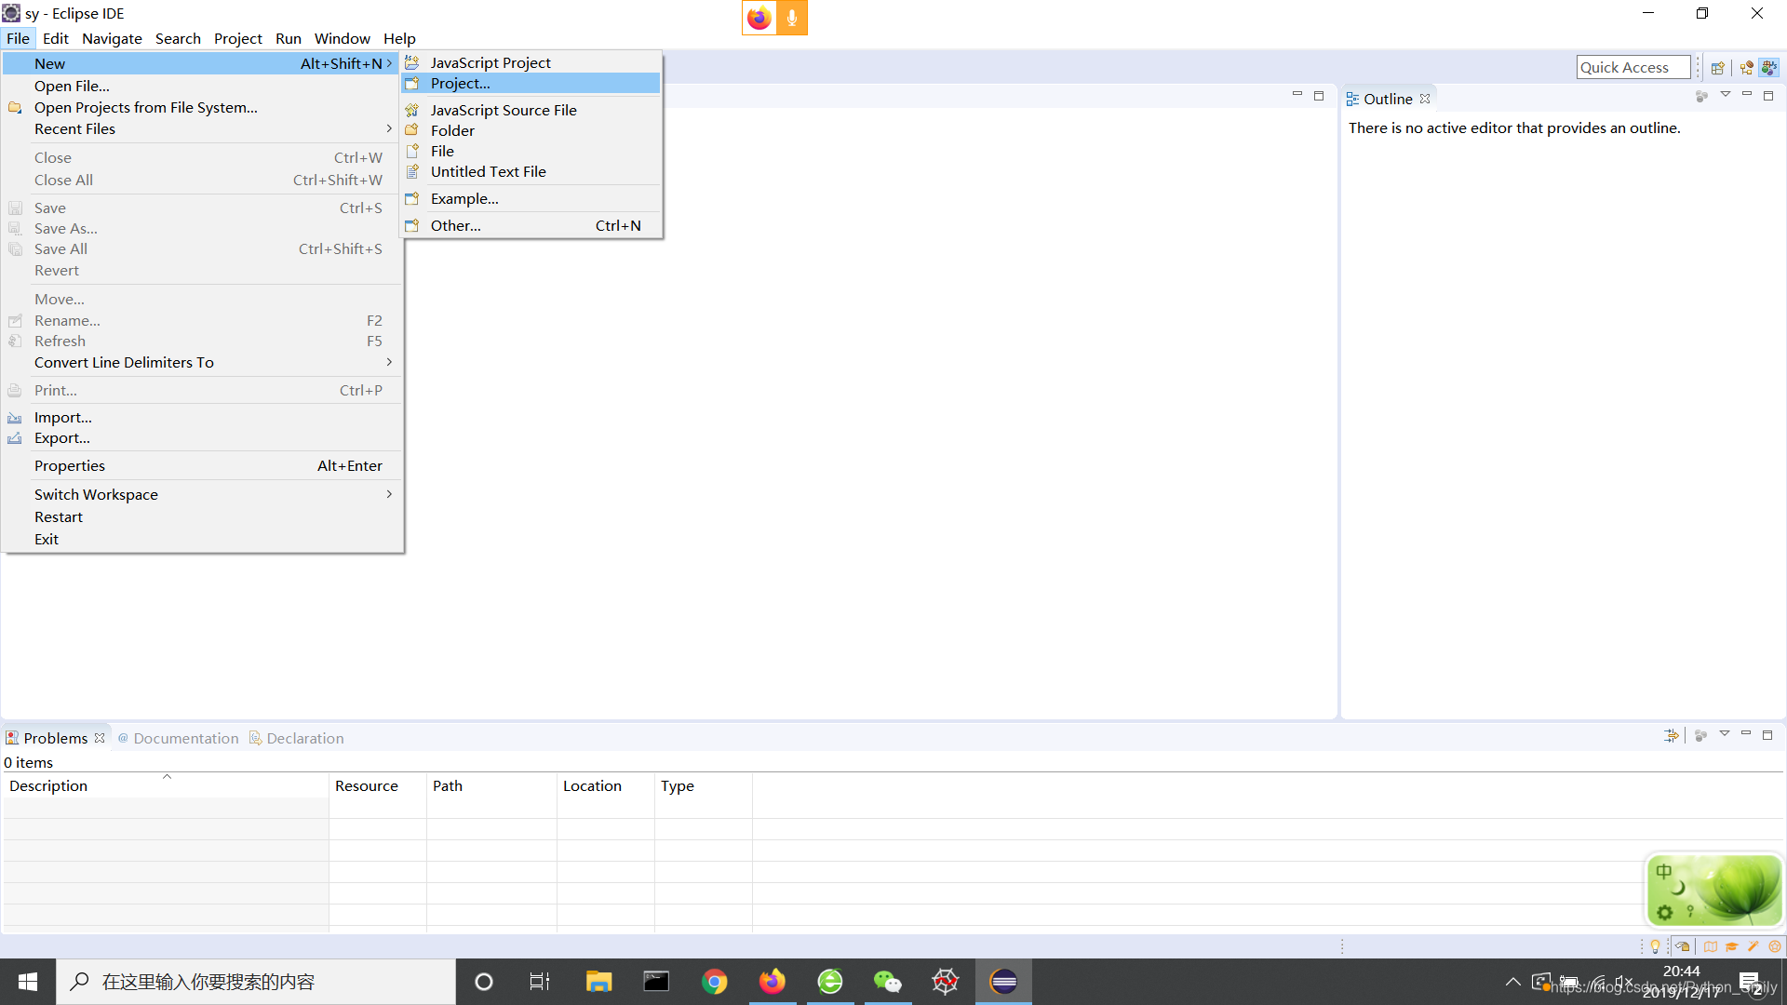Click the lightbulb tip icon in status bar
The width and height of the screenshot is (1787, 1005).
(x=1655, y=946)
